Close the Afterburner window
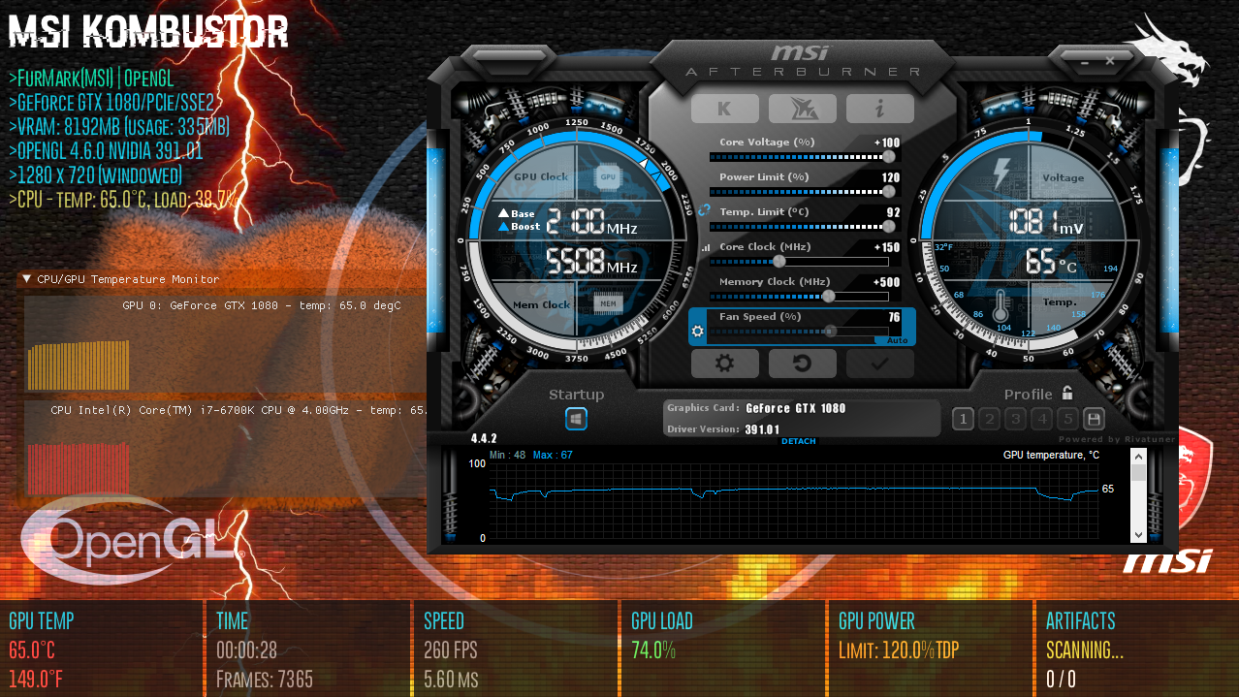Viewport: 1239px width, 697px height. 1110,60
